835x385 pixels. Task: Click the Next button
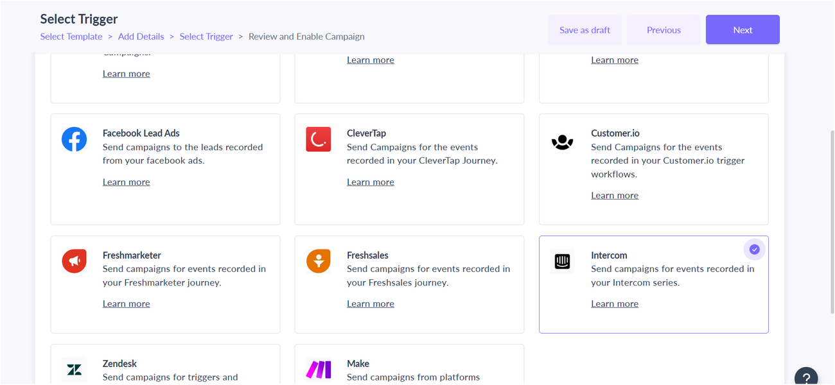click(x=743, y=30)
